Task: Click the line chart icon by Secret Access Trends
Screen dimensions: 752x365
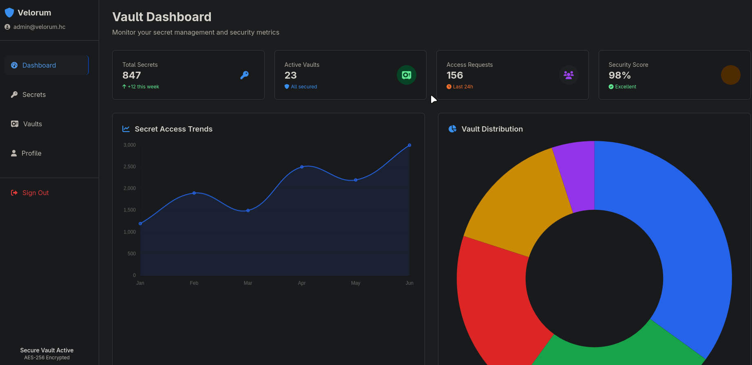Action: click(126, 129)
